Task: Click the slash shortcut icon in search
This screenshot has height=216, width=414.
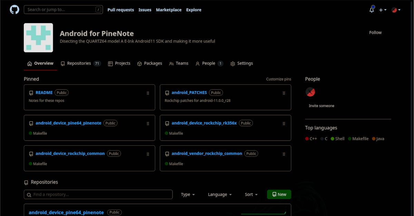Action: (x=99, y=10)
